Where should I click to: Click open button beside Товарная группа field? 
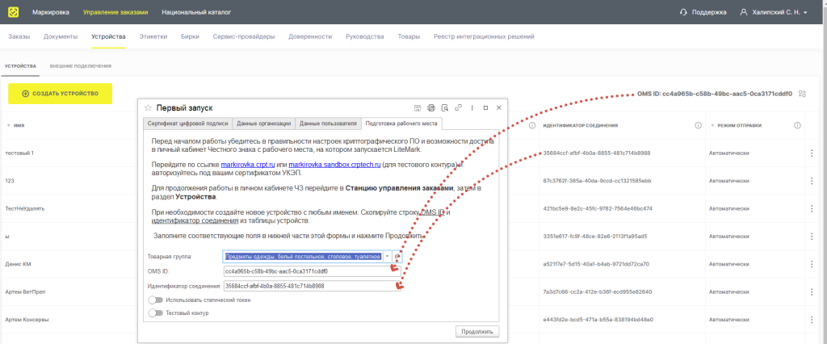[397, 257]
